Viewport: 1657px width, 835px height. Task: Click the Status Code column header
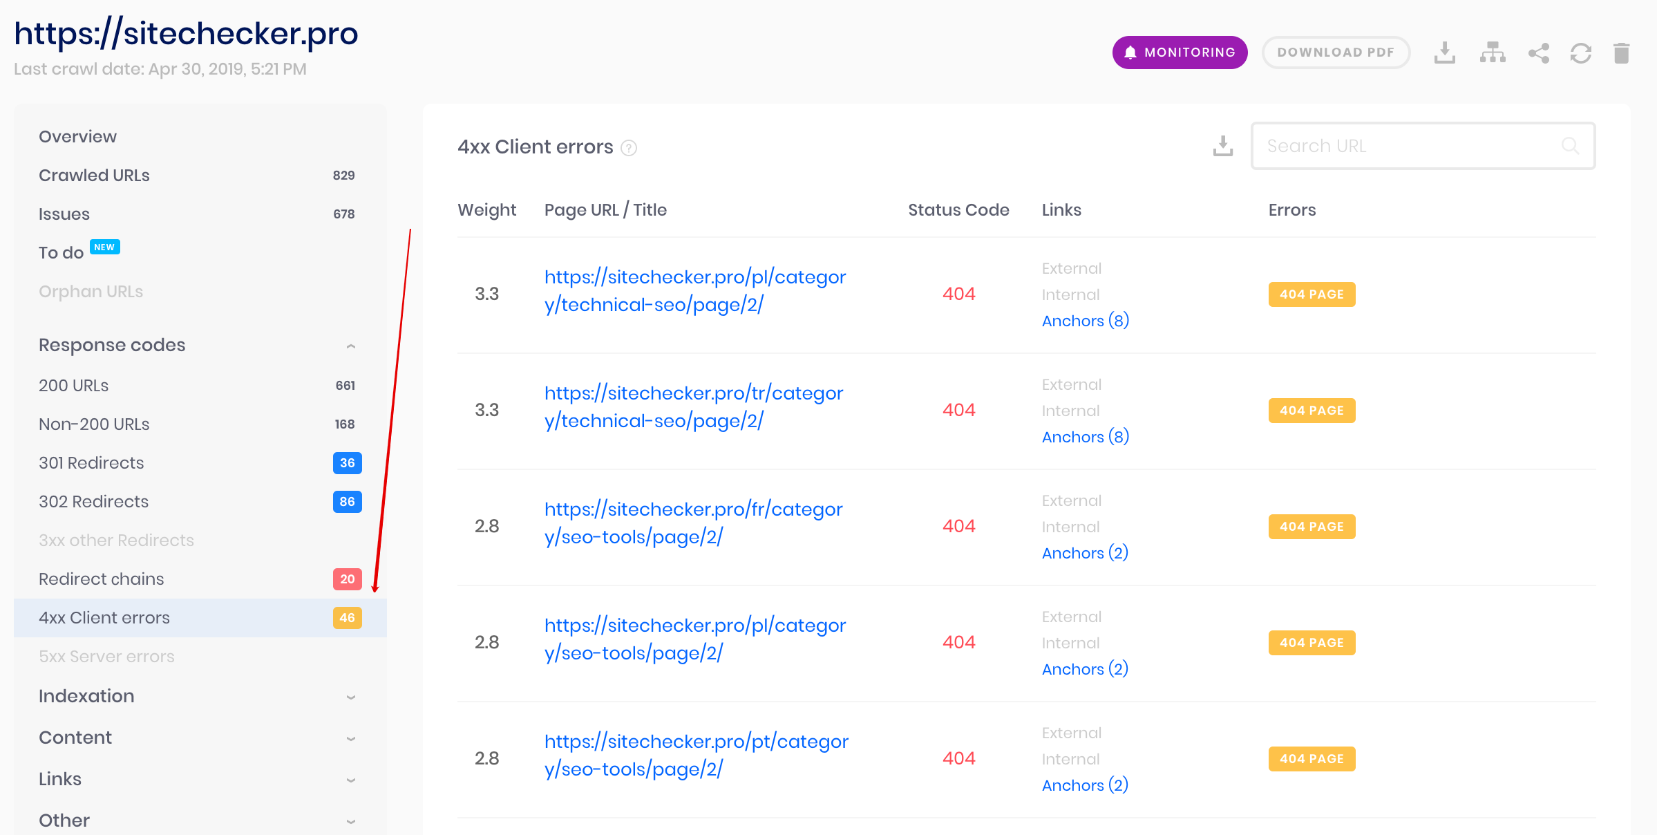pyautogui.click(x=958, y=210)
